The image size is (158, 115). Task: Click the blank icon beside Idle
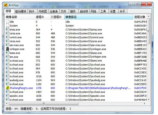[x=8, y=21]
